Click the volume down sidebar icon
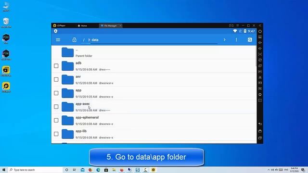This screenshot has width=308, height=173. [x=260, y=48]
